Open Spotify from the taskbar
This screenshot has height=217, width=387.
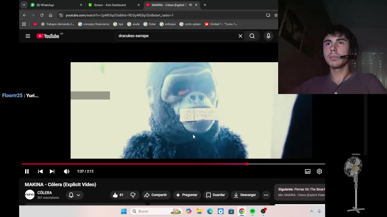(x=252, y=211)
